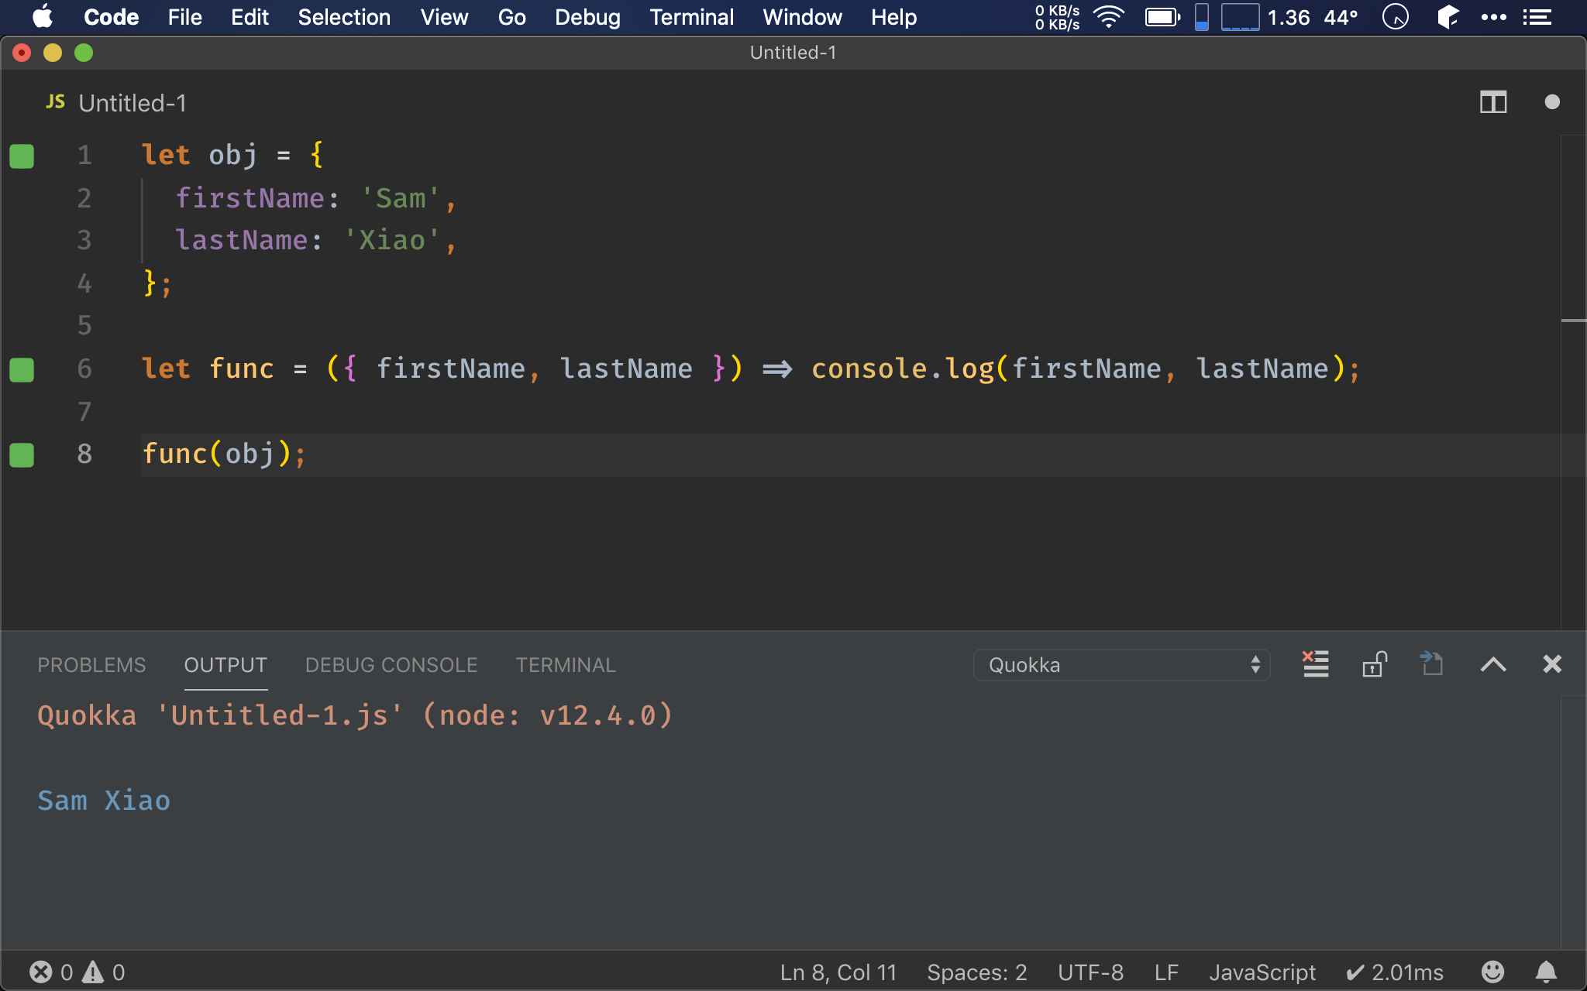
Task: Click the split editor icon
Action: pos(1492,102)
